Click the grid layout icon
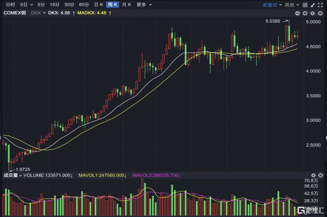 click(305, 5)
